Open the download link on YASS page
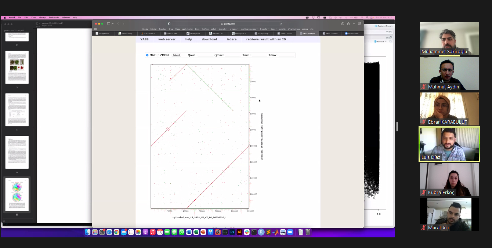The width and height of the screenshot is (492, 248). (209, 39)
